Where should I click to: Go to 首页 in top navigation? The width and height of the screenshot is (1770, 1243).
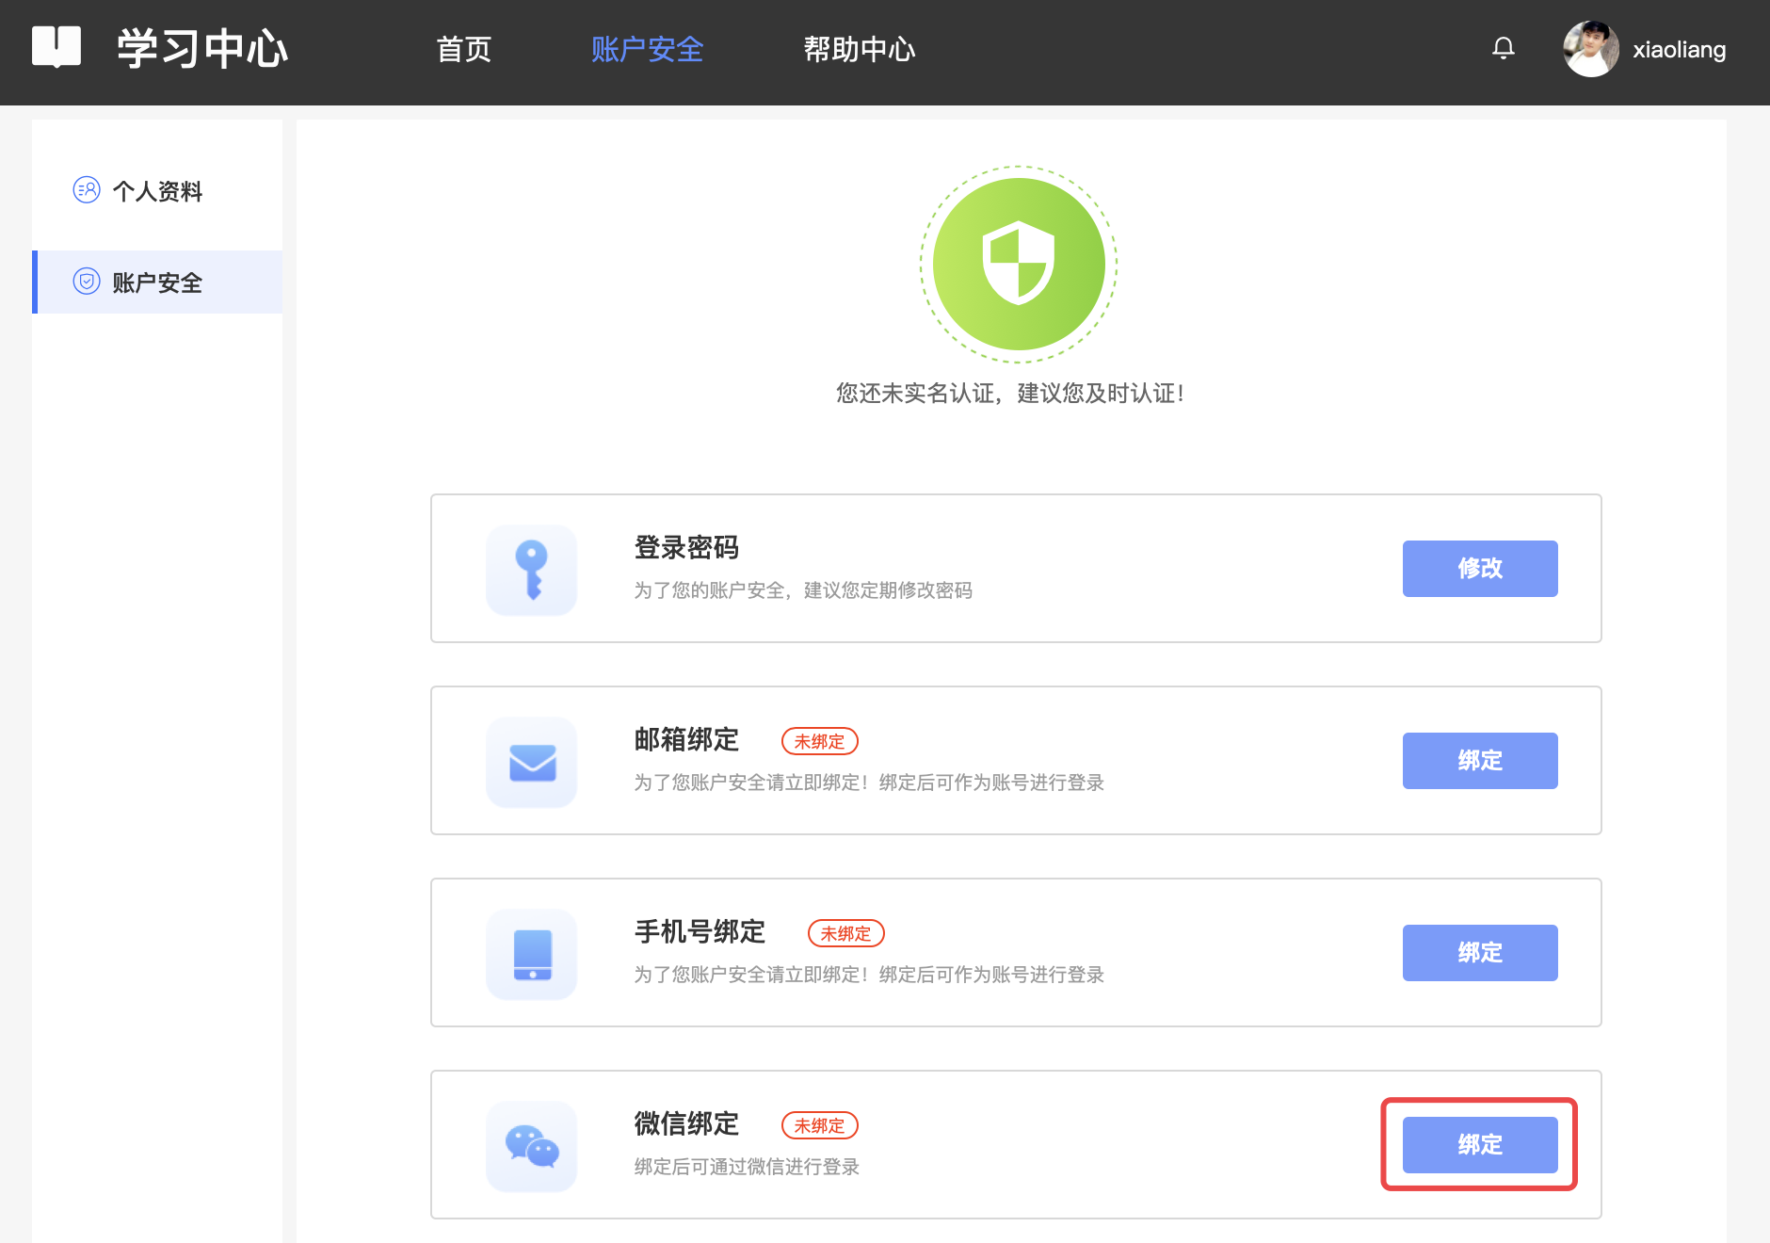[x=463, y=49]
